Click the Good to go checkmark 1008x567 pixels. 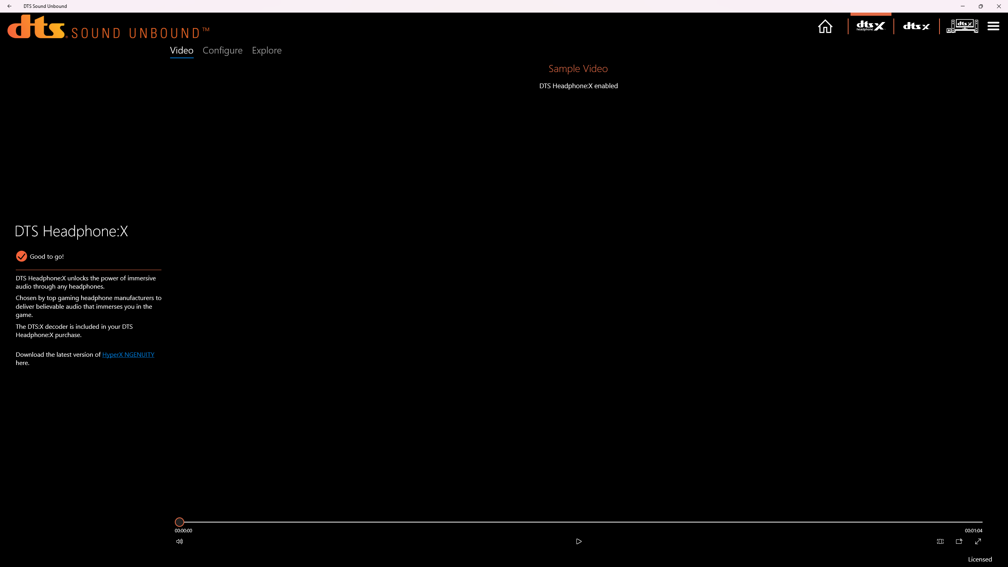[x=21, y=256]
